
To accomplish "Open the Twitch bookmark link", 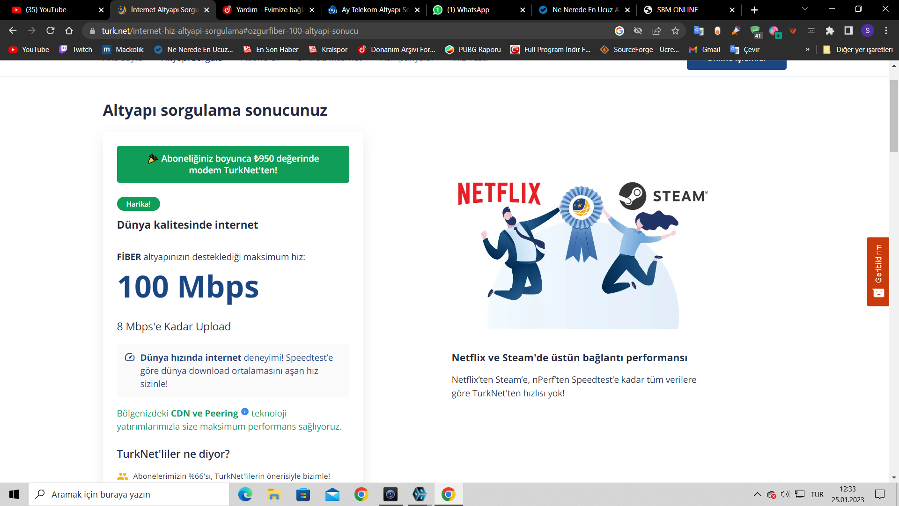I will tap(76, 49).
